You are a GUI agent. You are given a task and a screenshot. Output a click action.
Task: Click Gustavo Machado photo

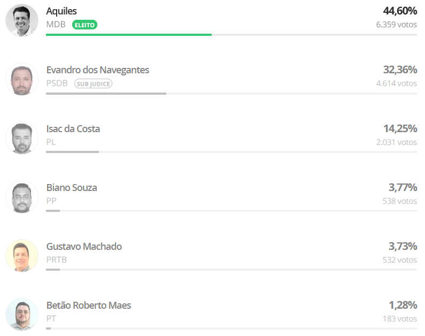pyautogui.click(x=22, y=256)
